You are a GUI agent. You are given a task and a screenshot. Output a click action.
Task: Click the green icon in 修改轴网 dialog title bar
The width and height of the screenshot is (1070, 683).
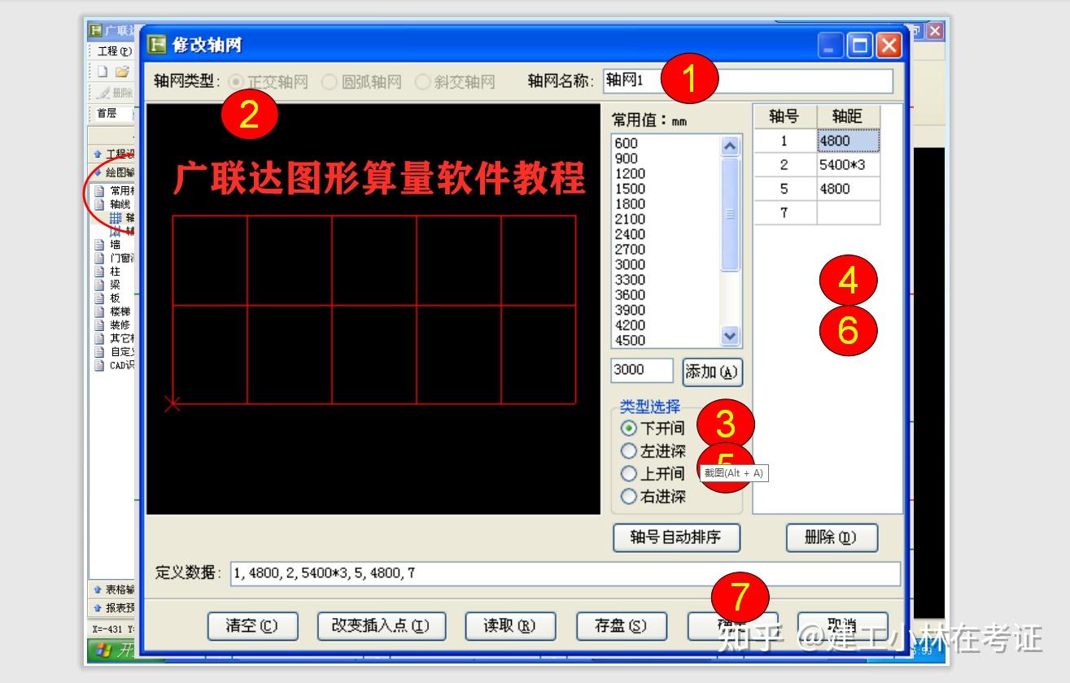tap(157, 44)
